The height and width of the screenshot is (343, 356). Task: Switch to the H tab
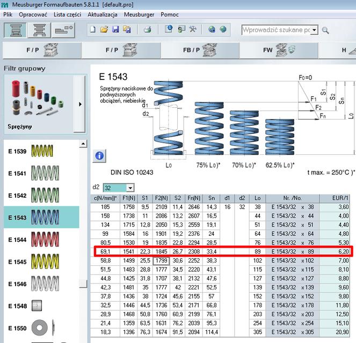337,50
